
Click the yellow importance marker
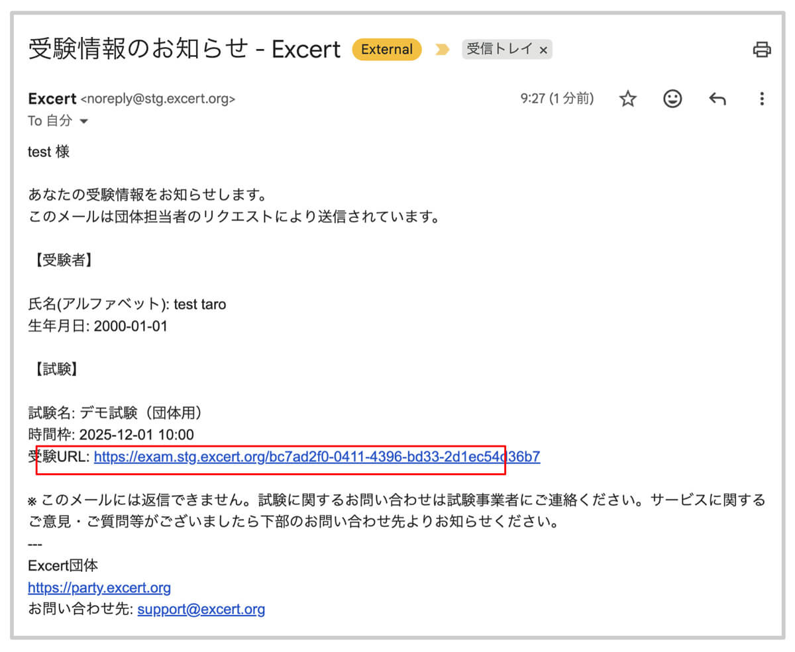pos(442,50)
